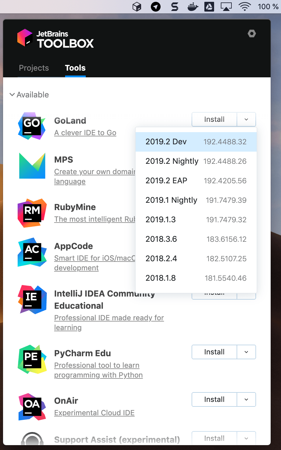Open AirPlay display menu bar icon
This screenshot has width=281, height=450.
coord(226,6)
